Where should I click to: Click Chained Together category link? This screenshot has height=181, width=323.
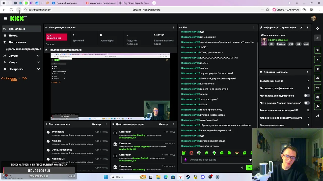(x=141, y=147)
